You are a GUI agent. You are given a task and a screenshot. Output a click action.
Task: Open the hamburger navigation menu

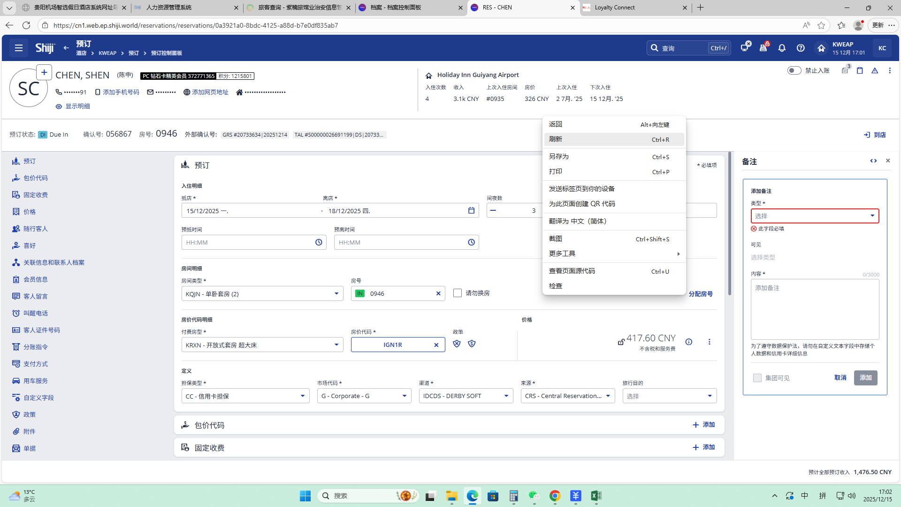[x=18, y=48]
